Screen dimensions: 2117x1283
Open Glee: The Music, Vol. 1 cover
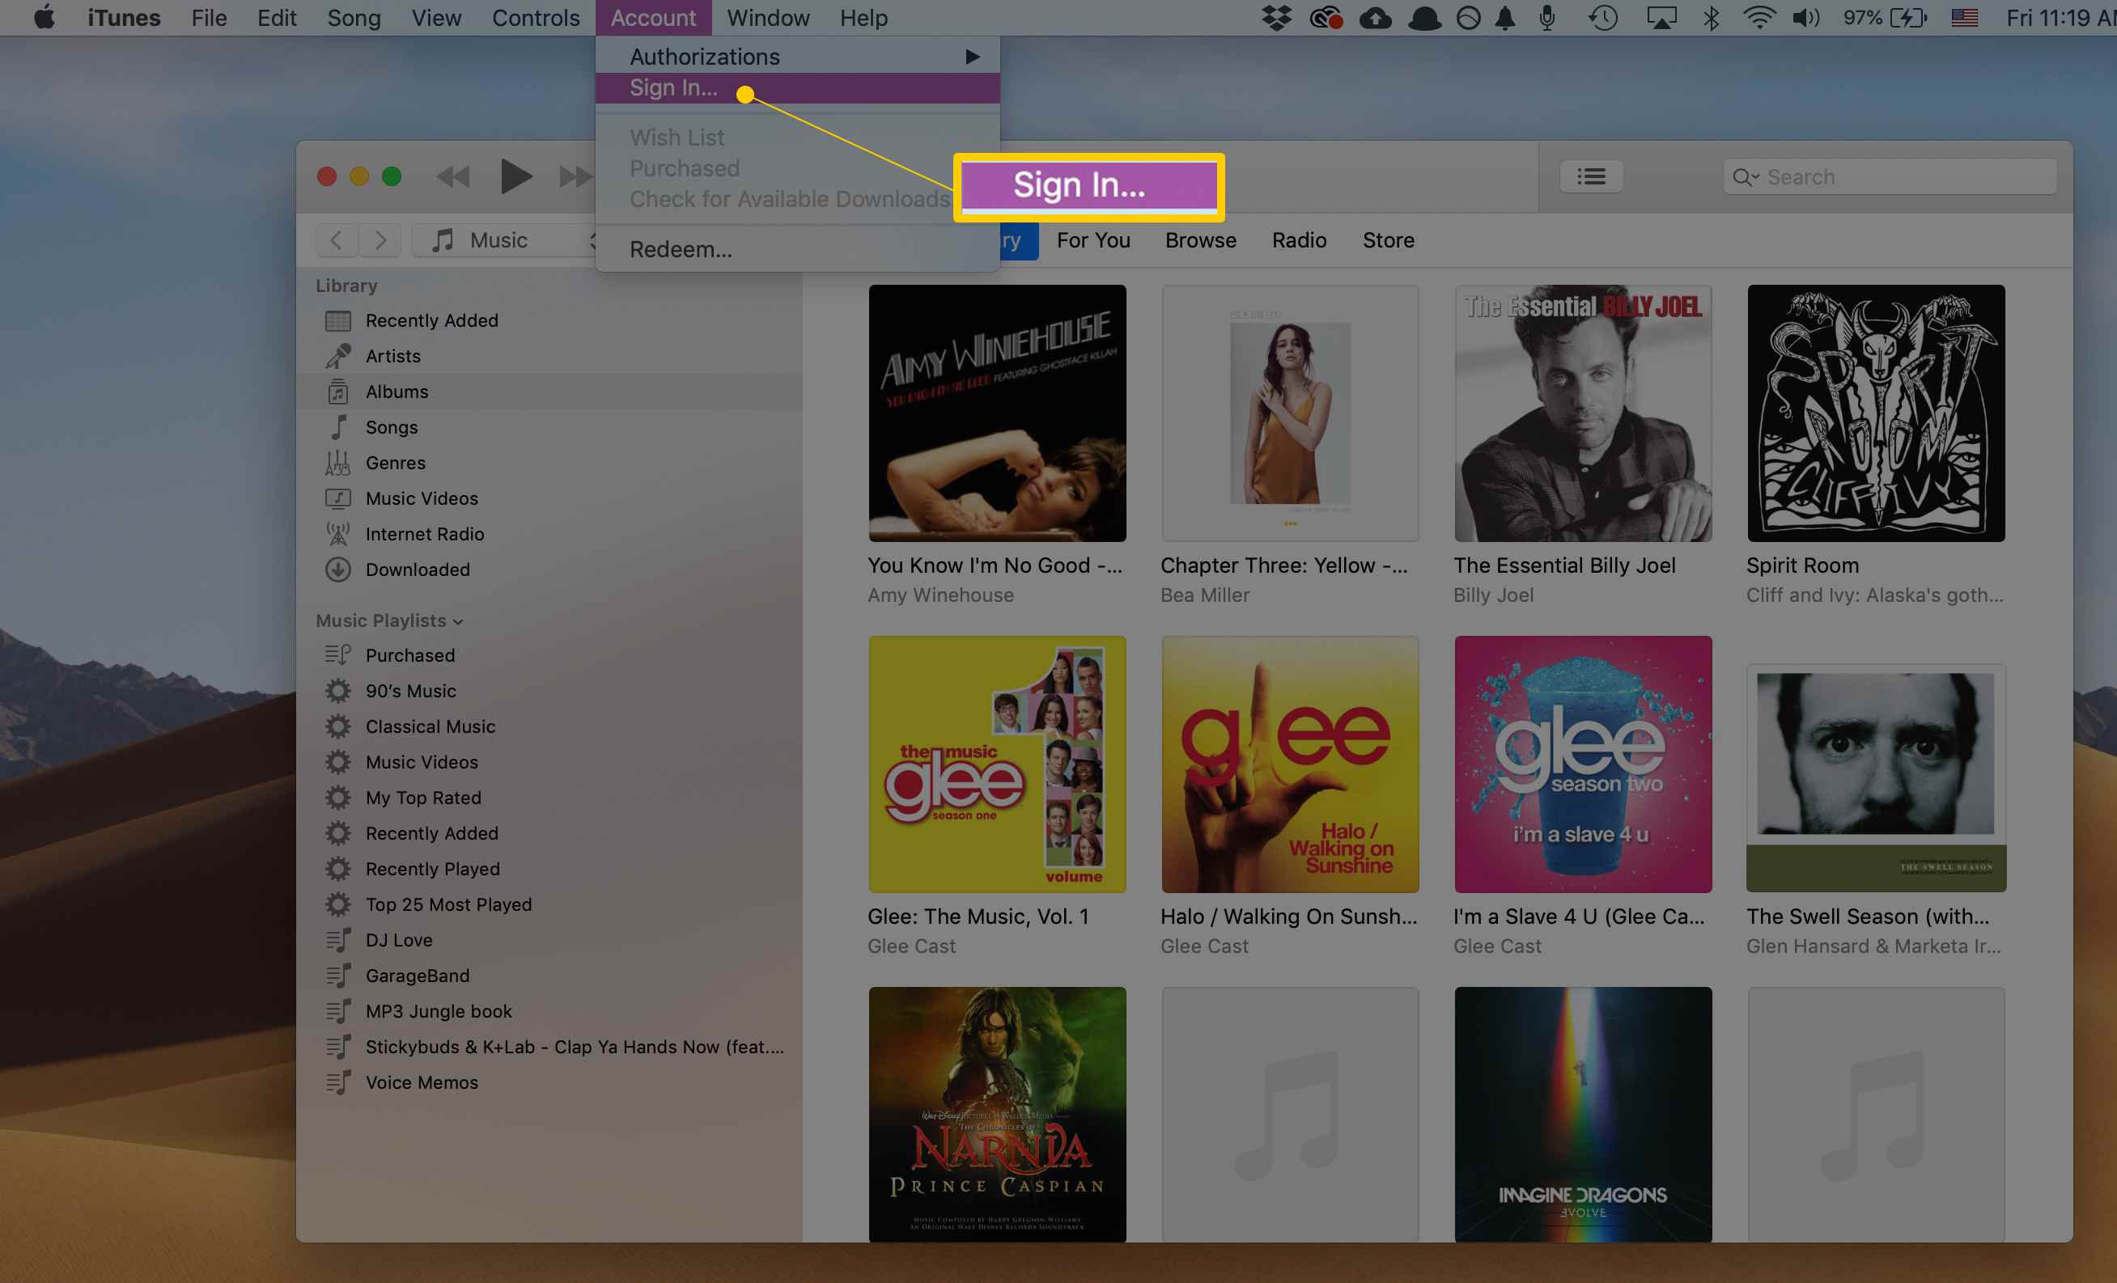(997, 764)
